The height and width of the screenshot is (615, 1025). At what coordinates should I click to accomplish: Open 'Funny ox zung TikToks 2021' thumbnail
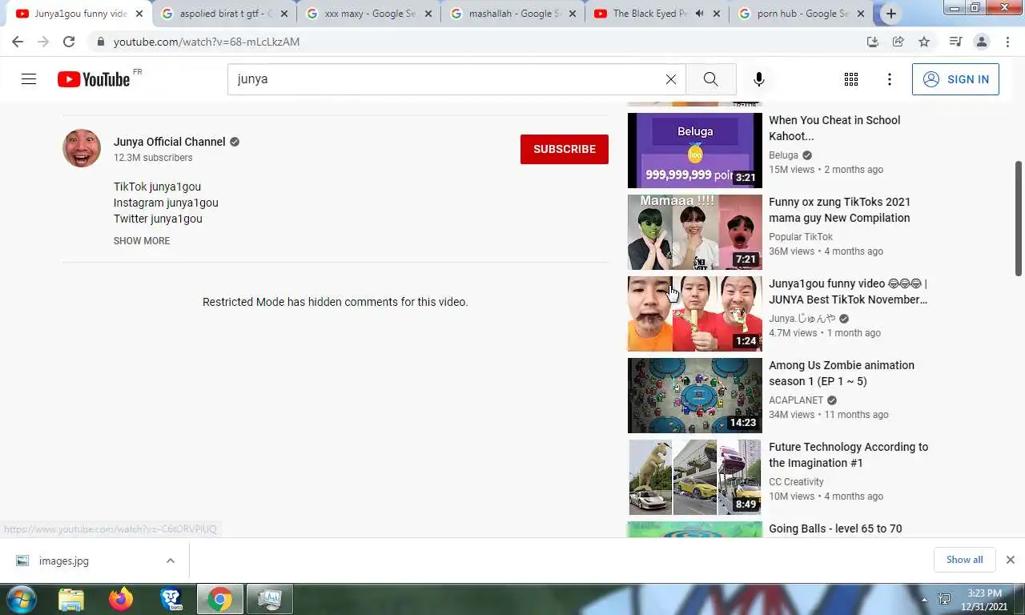click(695, 232)
